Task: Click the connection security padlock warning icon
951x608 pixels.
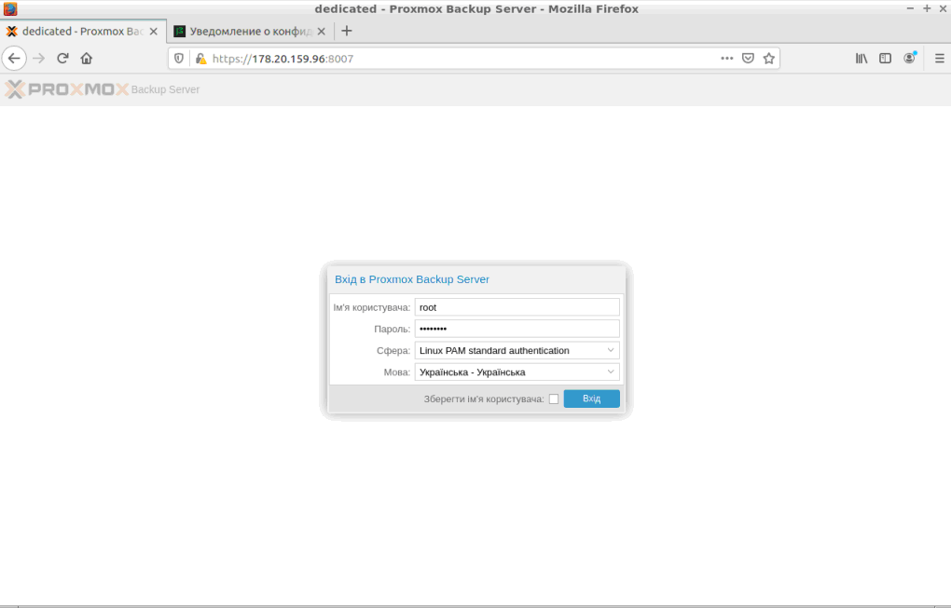Action: [x=200, y=59]
